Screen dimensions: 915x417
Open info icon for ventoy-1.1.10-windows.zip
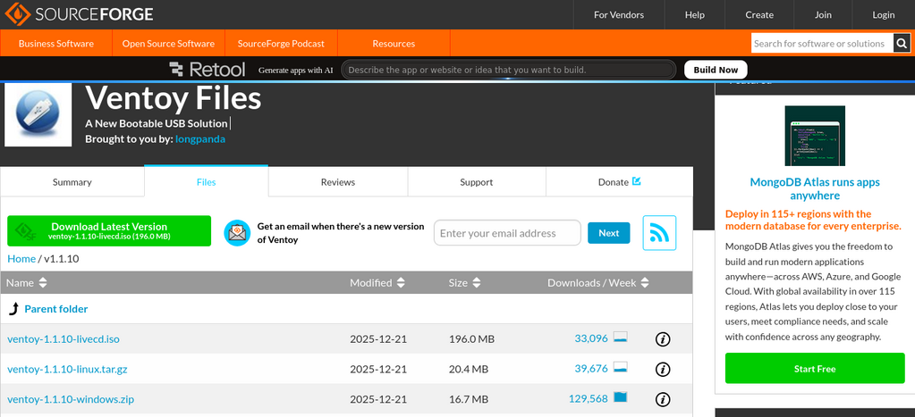point(663,399)
